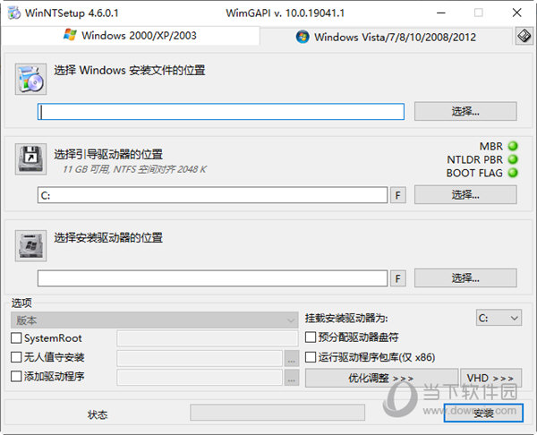Click the boot drive floppy disk icon
Image resolution: width=537 pixels, height=435 pixels.
pyautogui.click(x=30, y=159)
